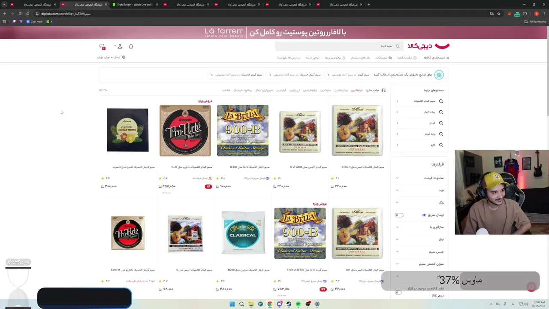Image resolution: width=549 pixels, height=309 pixels.
Task: Open the طلای دیجیتال menu item
Action: tap(360, 58)
